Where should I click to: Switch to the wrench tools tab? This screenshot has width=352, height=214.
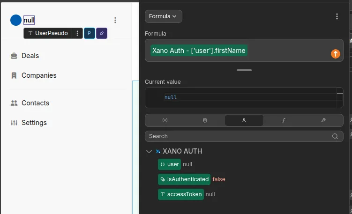[x=323, y=120]
